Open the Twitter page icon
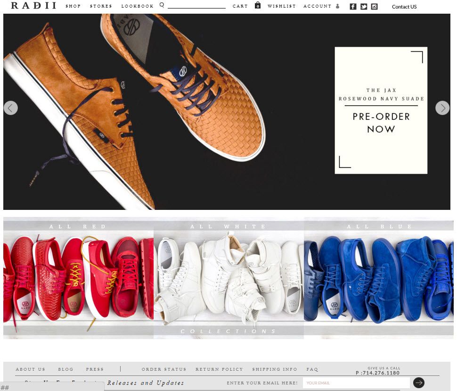 364,7
